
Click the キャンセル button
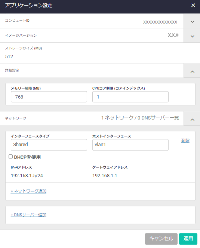(x=161, y=239)
